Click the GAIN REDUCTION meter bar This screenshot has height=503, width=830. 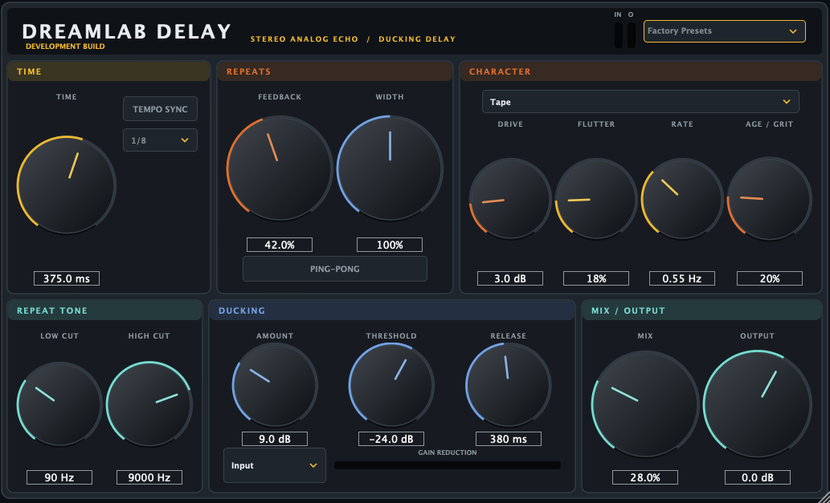coord(448,465)
